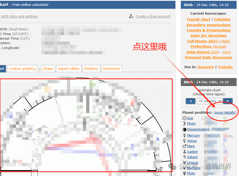
Task: Open Solar Arc directions link
Action: click(x=208, y=36)
